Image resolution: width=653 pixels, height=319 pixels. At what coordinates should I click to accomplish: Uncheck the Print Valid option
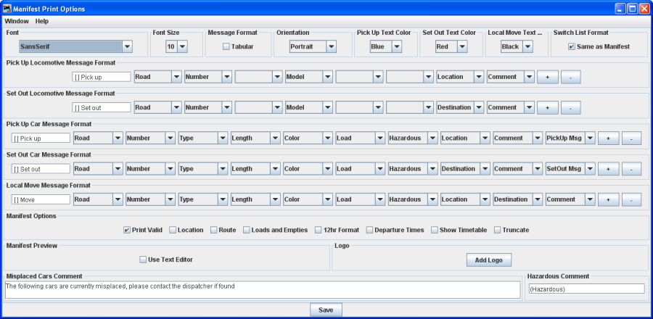pos(127,230)
